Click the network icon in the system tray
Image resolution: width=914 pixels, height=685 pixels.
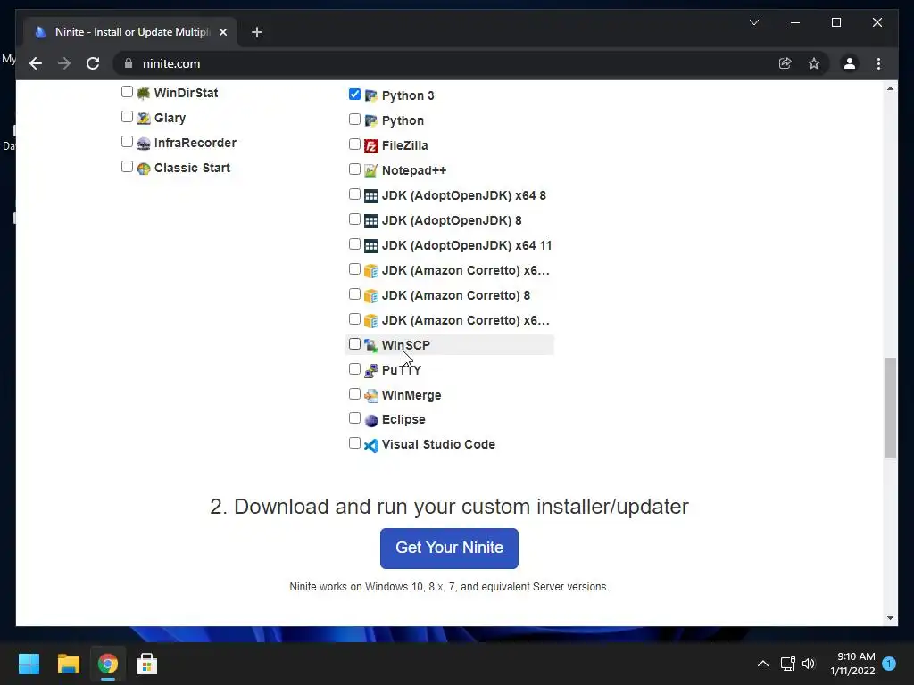click(787, 664)
